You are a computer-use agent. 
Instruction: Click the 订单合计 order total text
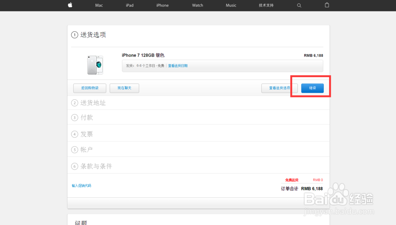coord(289,189)
